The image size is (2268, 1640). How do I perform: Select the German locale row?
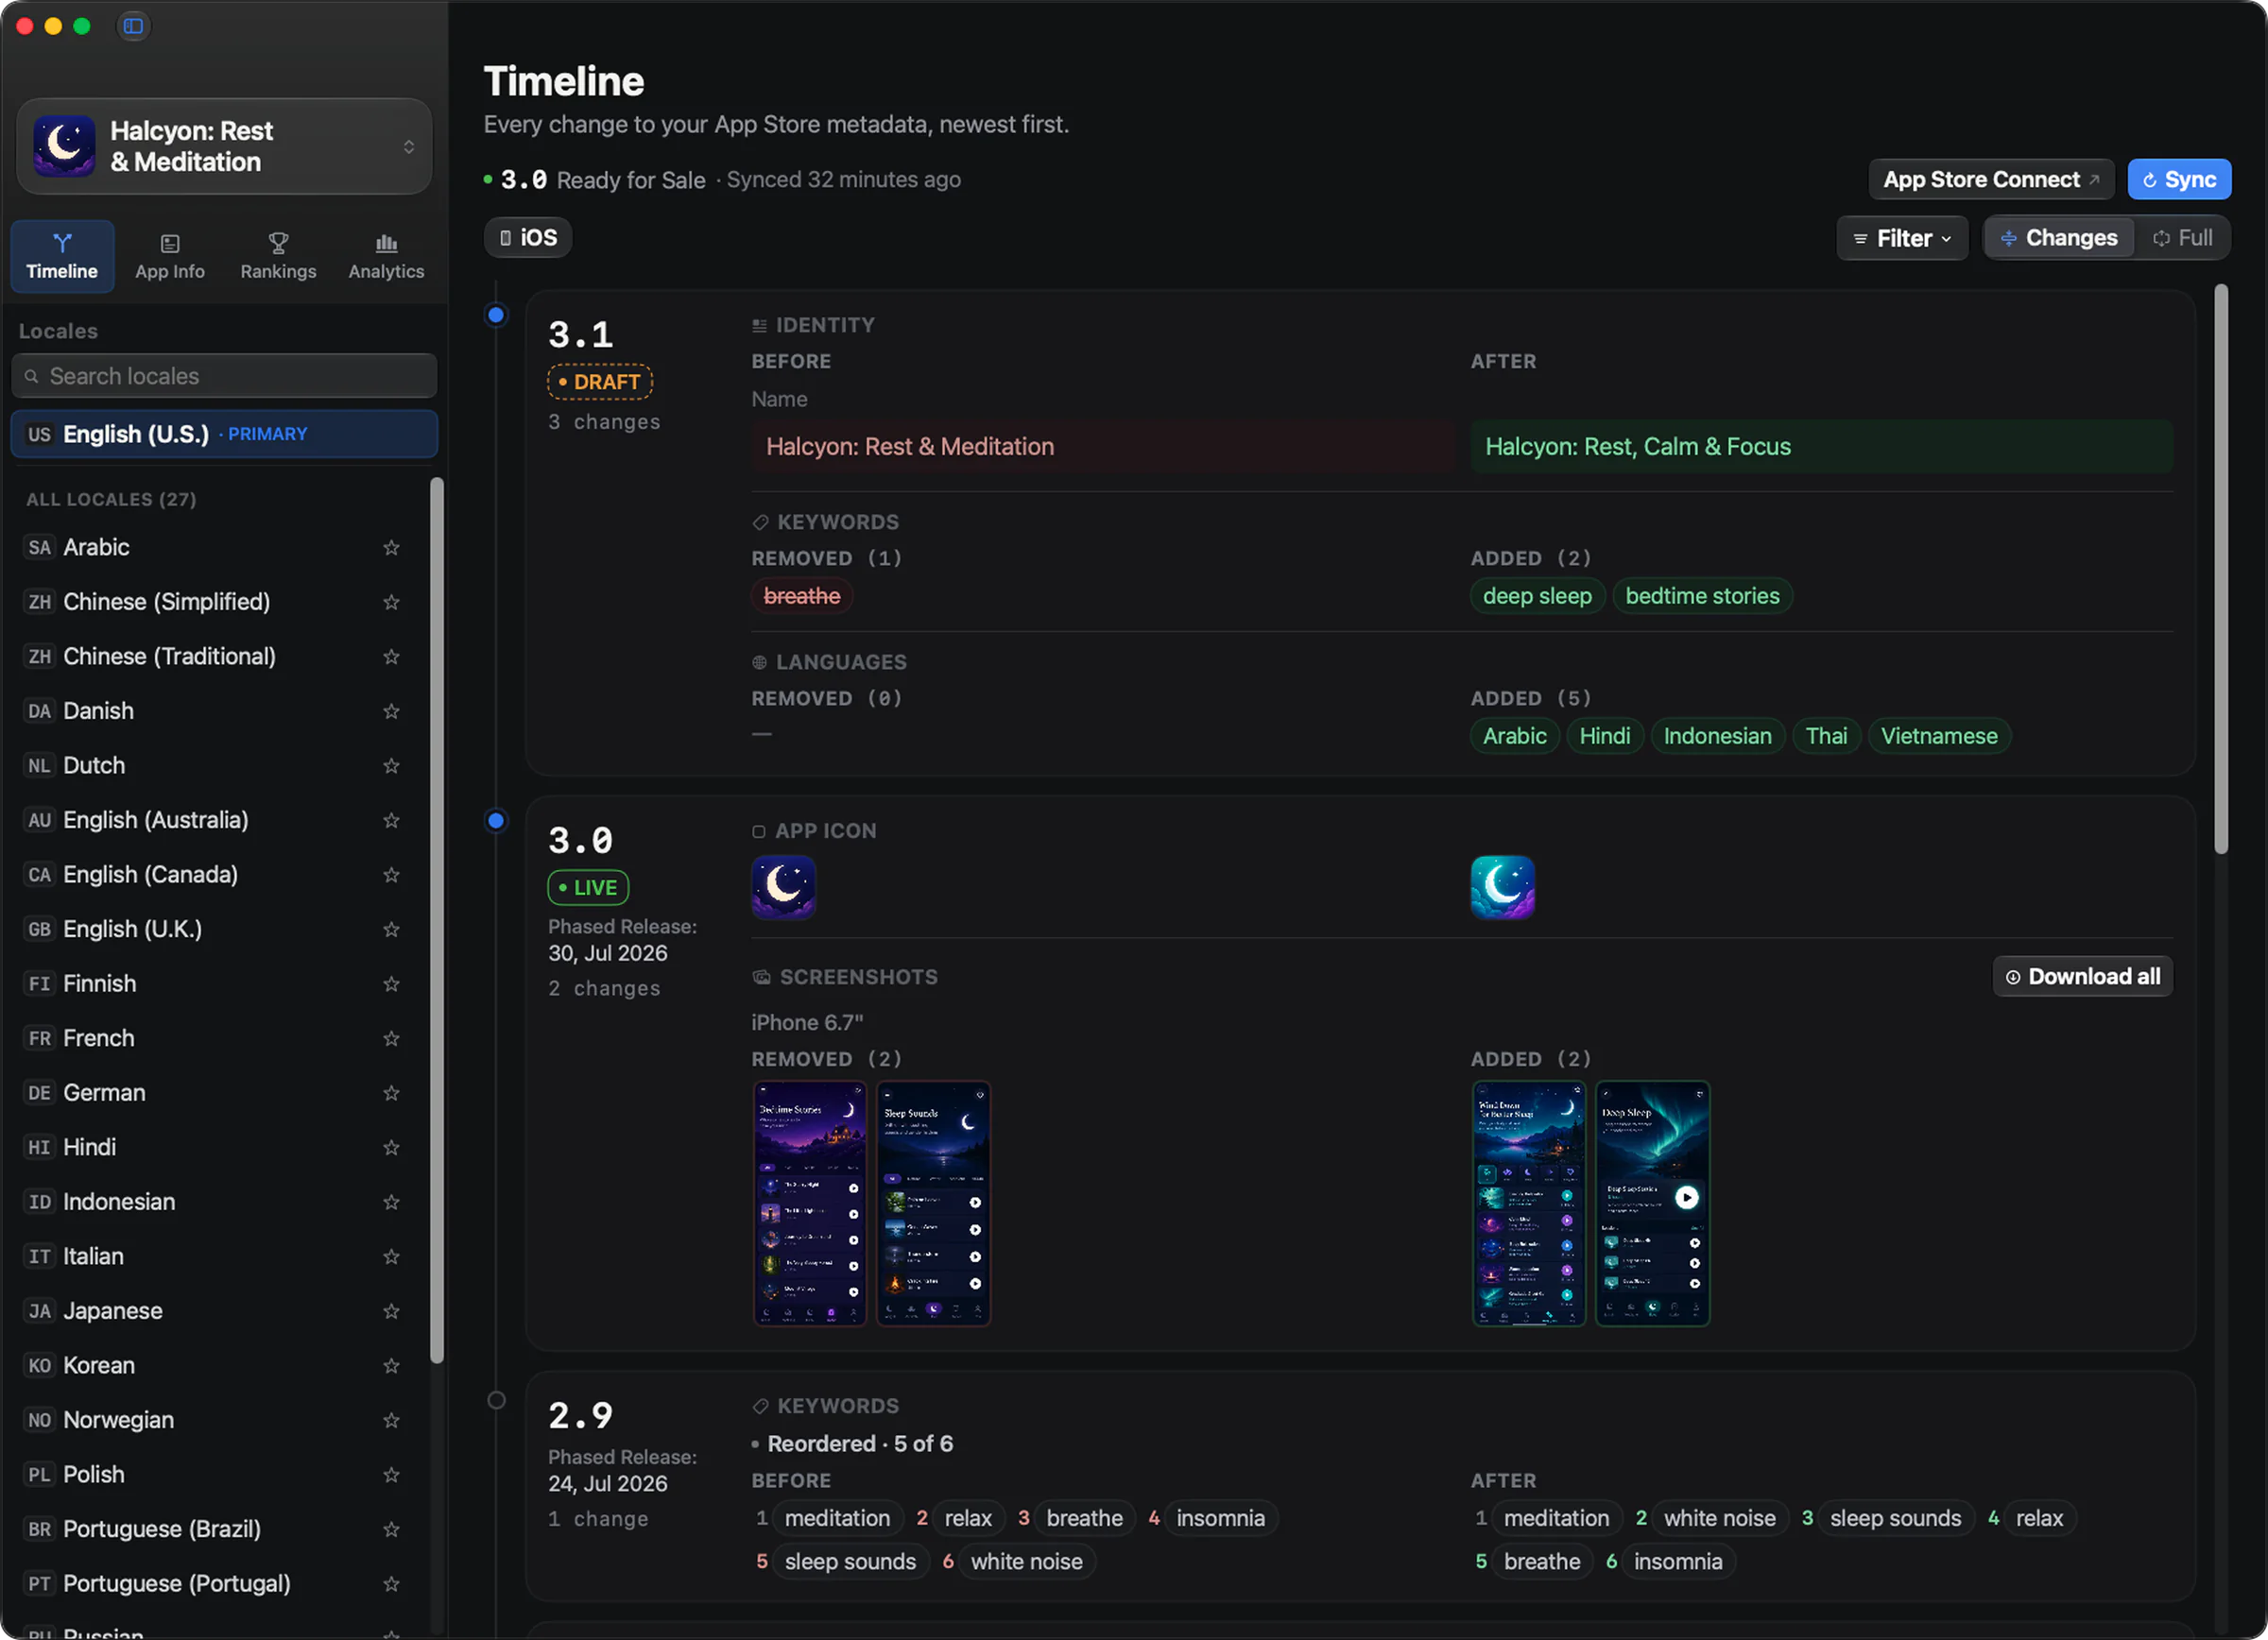pos(217,1093)
